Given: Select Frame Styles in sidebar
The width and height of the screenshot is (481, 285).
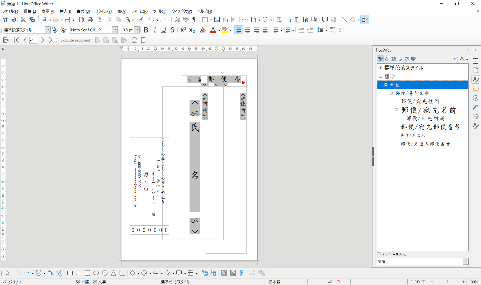Looking at the screenshot, I should [394, 59].
